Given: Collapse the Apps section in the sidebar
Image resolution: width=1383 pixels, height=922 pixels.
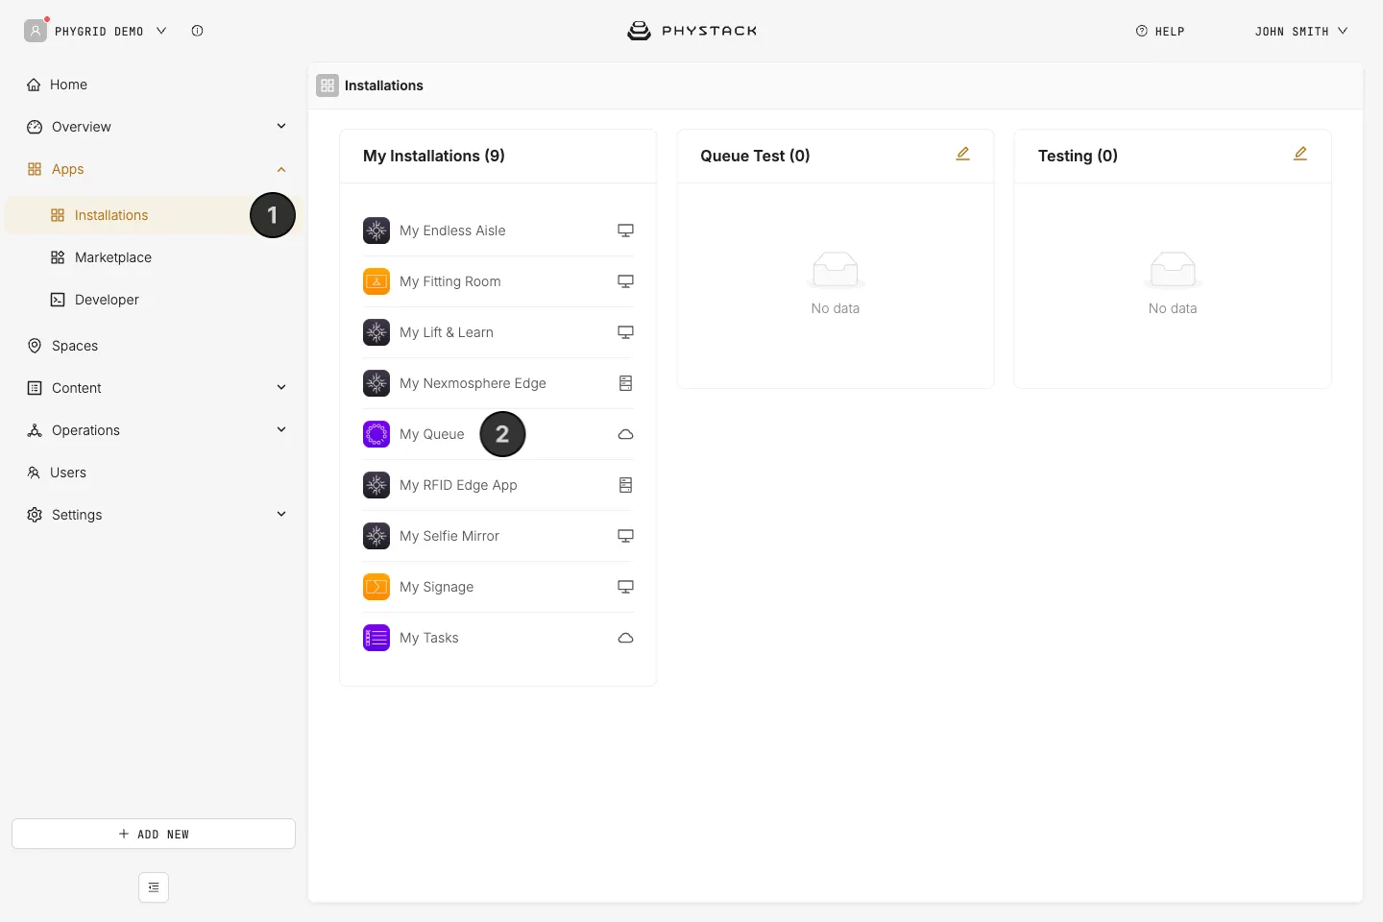Looking at the screenshot, I should (x=281, y=169).
